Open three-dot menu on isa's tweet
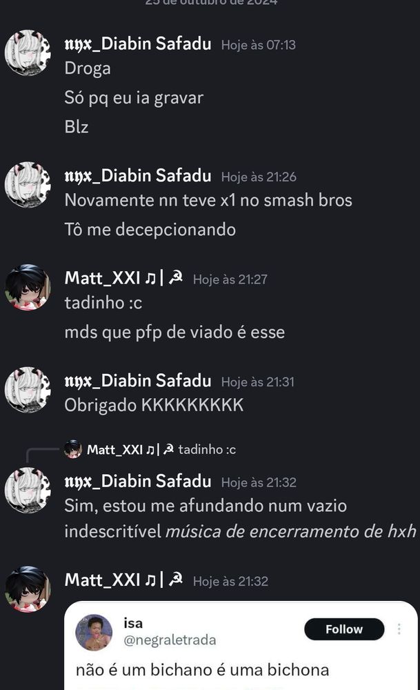This screenshot has width=420, height=690. (x=399, y=629)
